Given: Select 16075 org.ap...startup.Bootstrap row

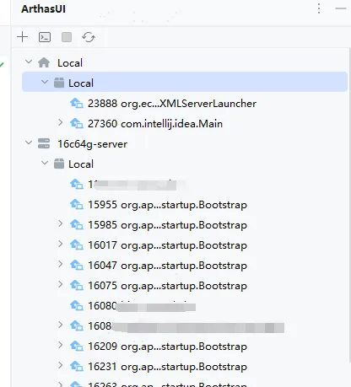Looking at the screenshot, I should coord(167,286).
